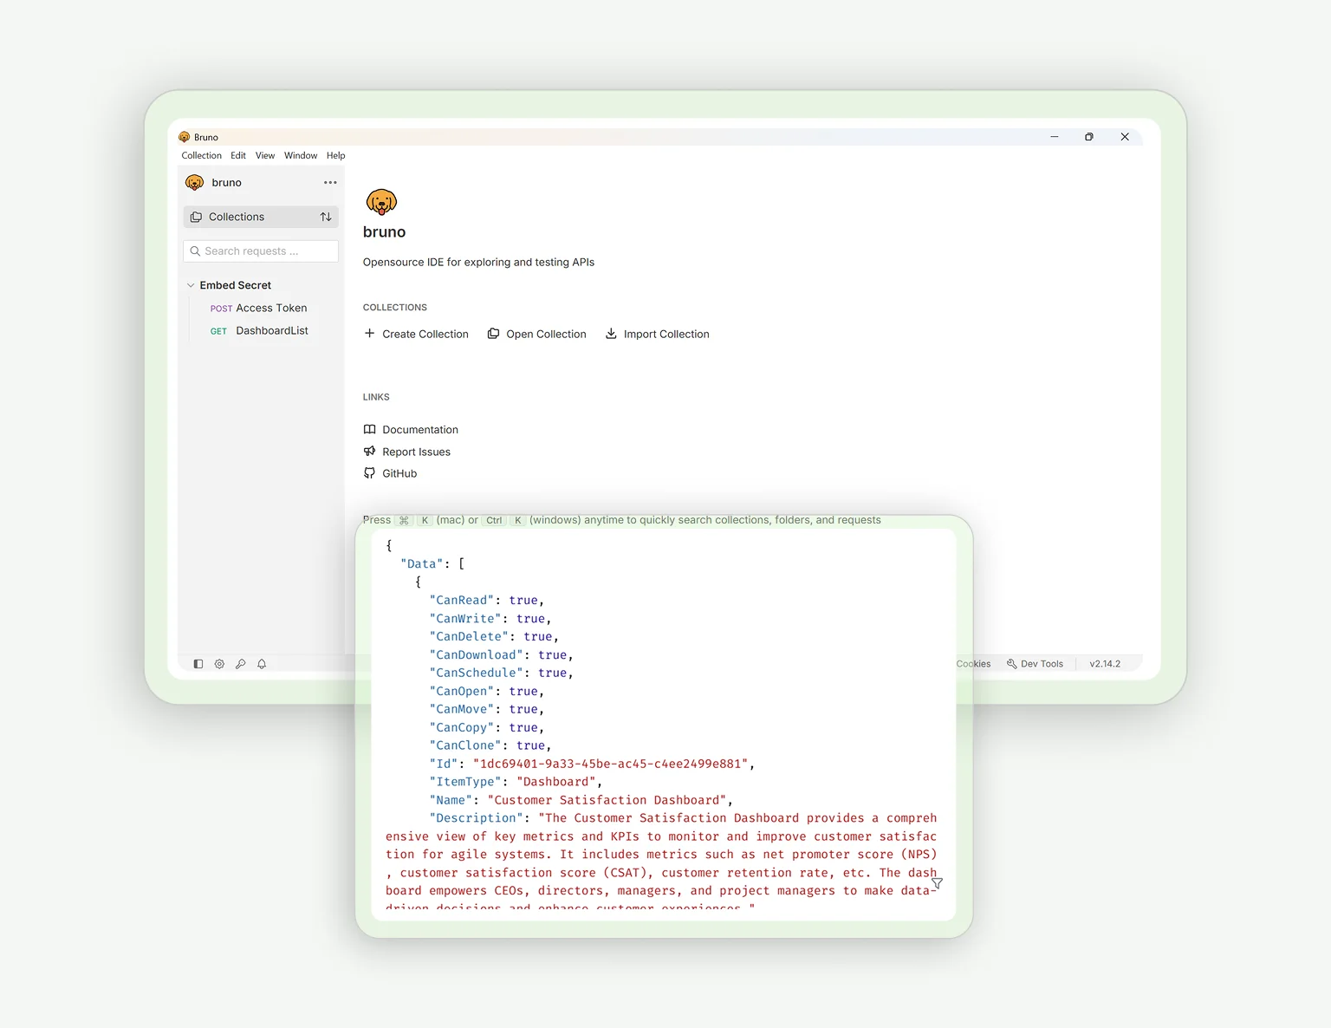Viewport: 1331px width, 1028px height.
Task: Click the tagline "Opensource IDE for exploring and testing APIs"
Action: (478, 262)
